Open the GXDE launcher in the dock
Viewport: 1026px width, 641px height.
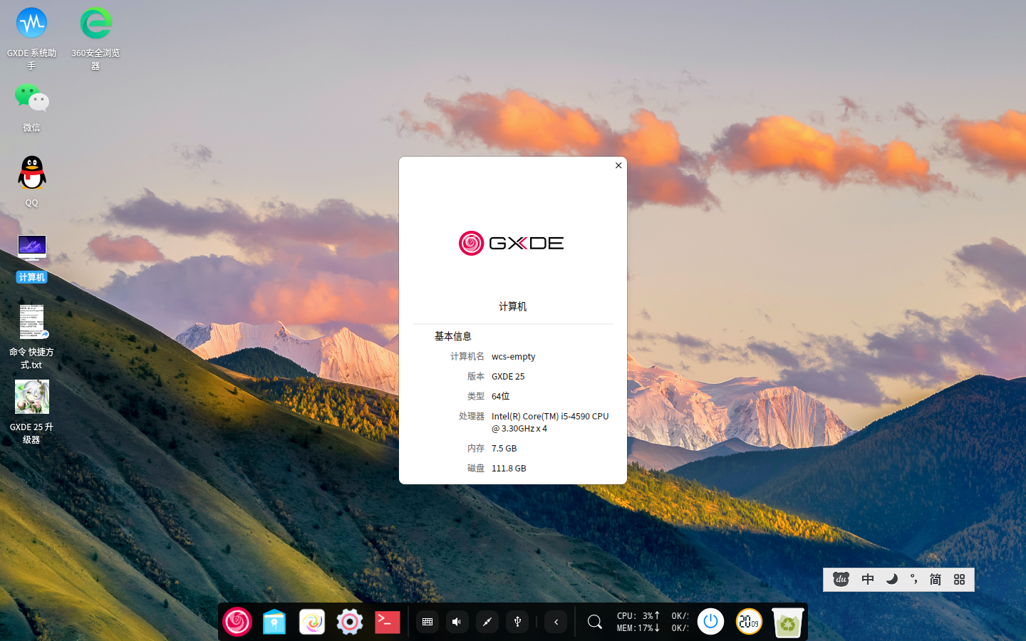pos(237,622)
